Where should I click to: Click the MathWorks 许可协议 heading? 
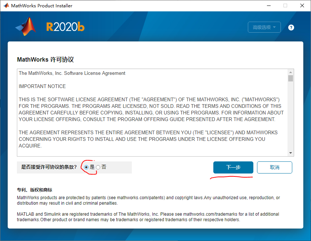click(x=43, y=59)
